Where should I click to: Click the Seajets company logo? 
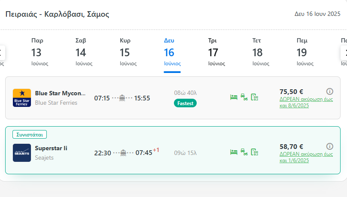tap(22, 153)
